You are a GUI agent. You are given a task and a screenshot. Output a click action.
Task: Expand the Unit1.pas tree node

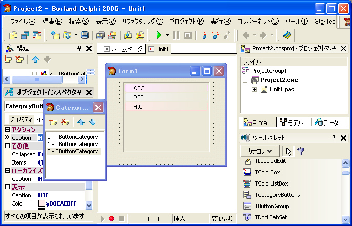click(254, 89)
